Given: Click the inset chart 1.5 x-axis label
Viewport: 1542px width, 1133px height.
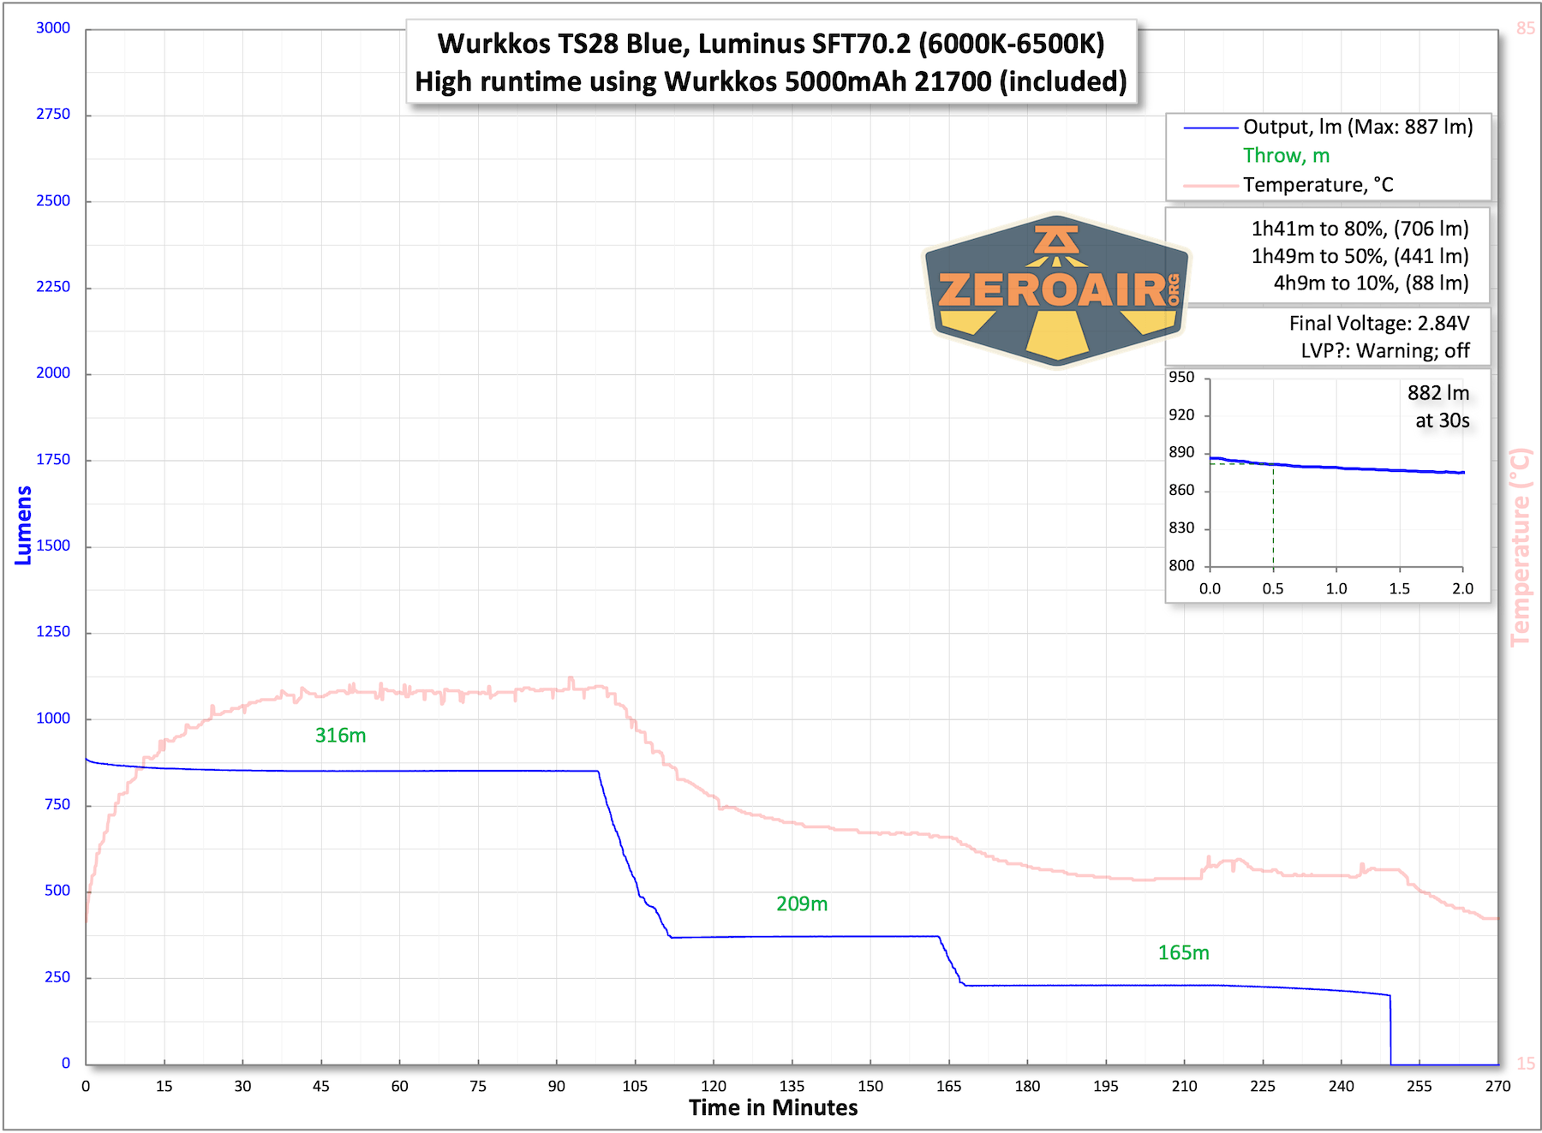Looking at the screenshot, I should click(x=1399, y=589).
